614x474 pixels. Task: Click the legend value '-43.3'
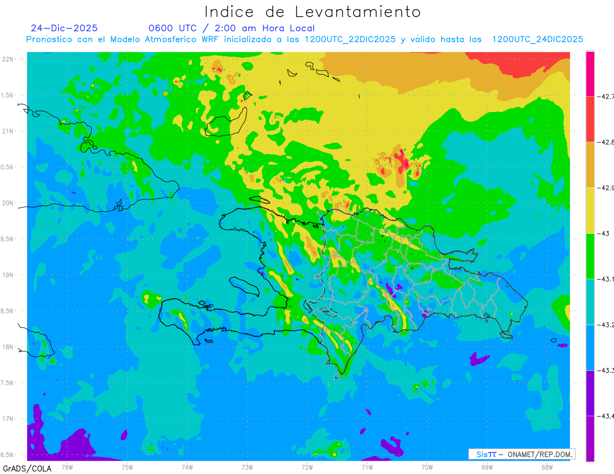click(605, 370)
